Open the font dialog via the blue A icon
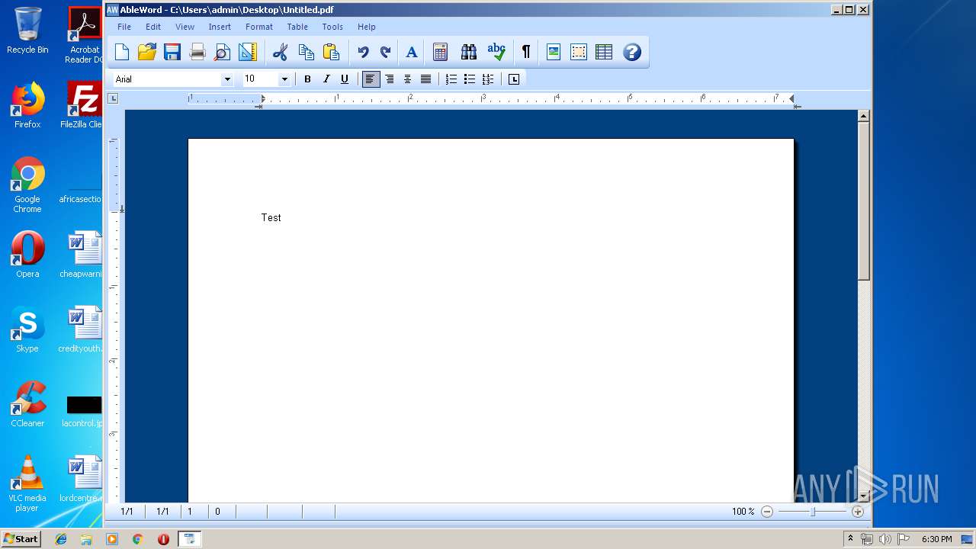The height and width of the screenshot is (549, 976). click(412, 52)
